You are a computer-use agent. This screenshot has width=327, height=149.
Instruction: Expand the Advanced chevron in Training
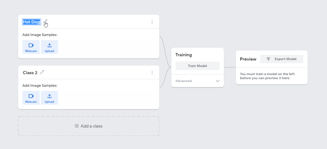pos(217,81)
